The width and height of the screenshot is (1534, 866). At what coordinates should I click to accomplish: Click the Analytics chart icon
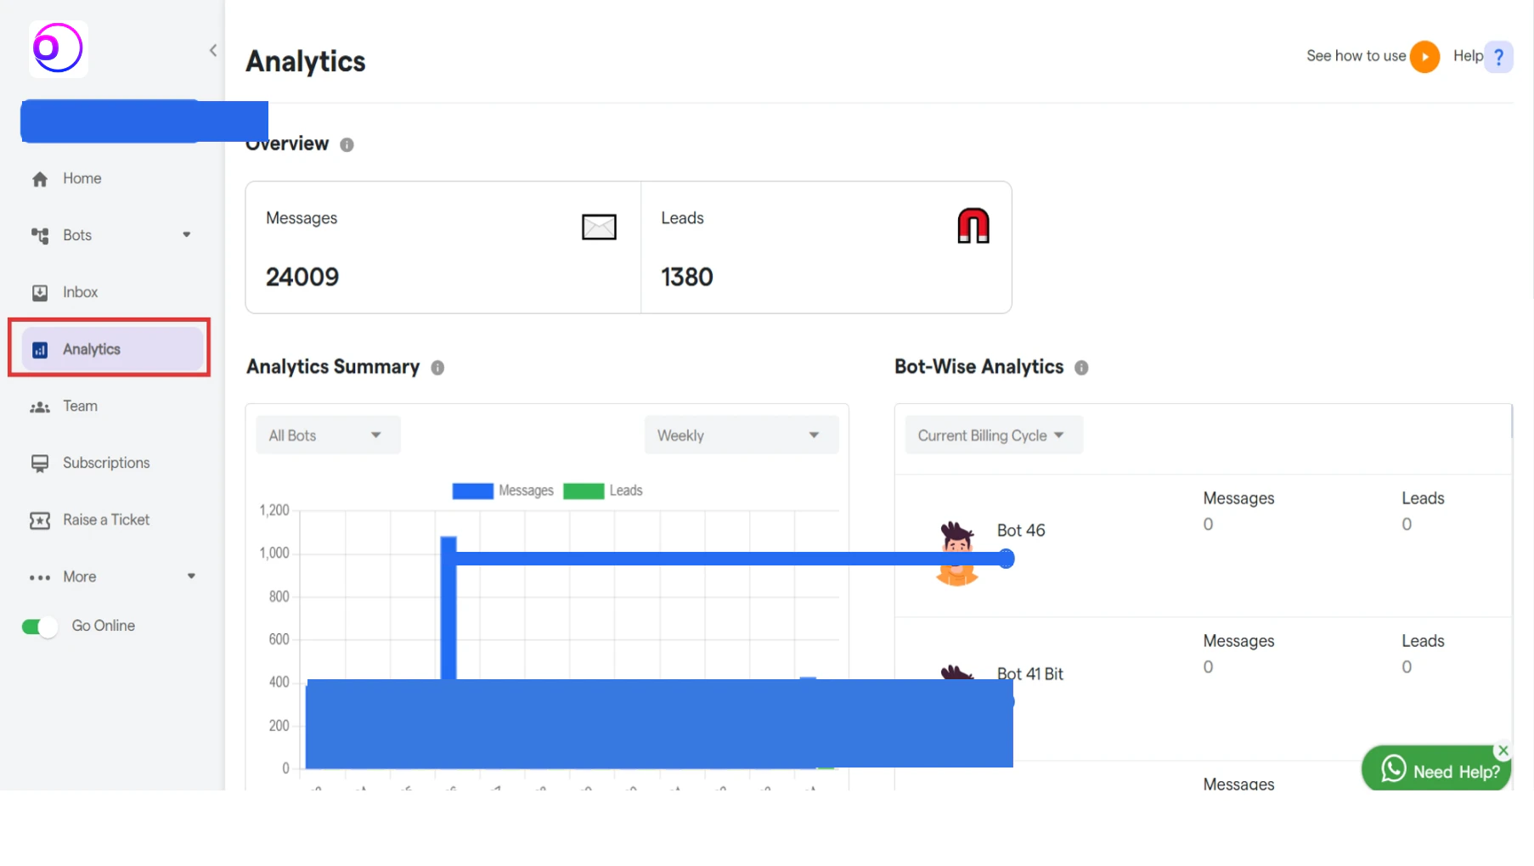tap(40, 350)
